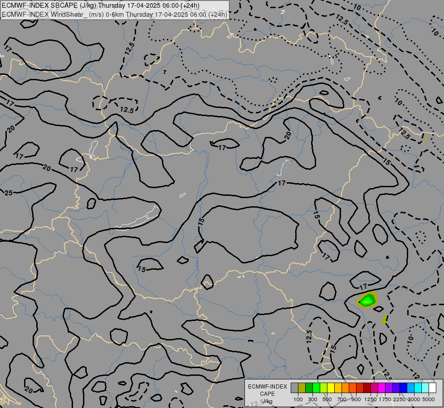Click the legend value 100
The height and width of the screenshot is (408, 444).
(x=298, y=399)
